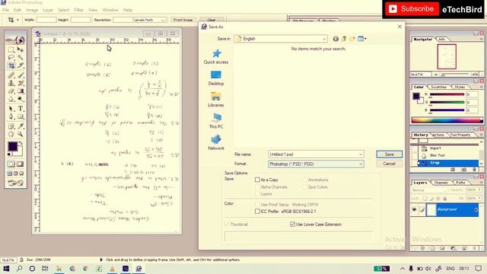This screenshot has width=487, height=274.
Task: Open the Image menu
Action: click(x=32, y=10)
